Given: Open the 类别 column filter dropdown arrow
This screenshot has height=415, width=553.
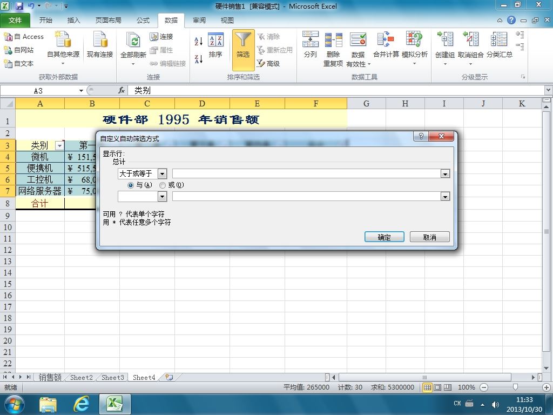Looking at the screenshot, I should (x=59, y=146).
